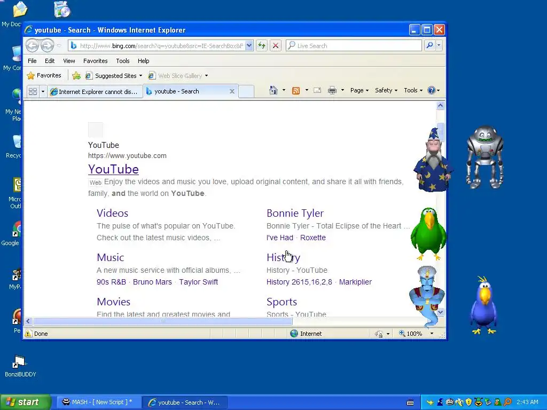This screenshot has height=410, width=547.
Task: Open the File menu
Action: (x=32, y=61)
